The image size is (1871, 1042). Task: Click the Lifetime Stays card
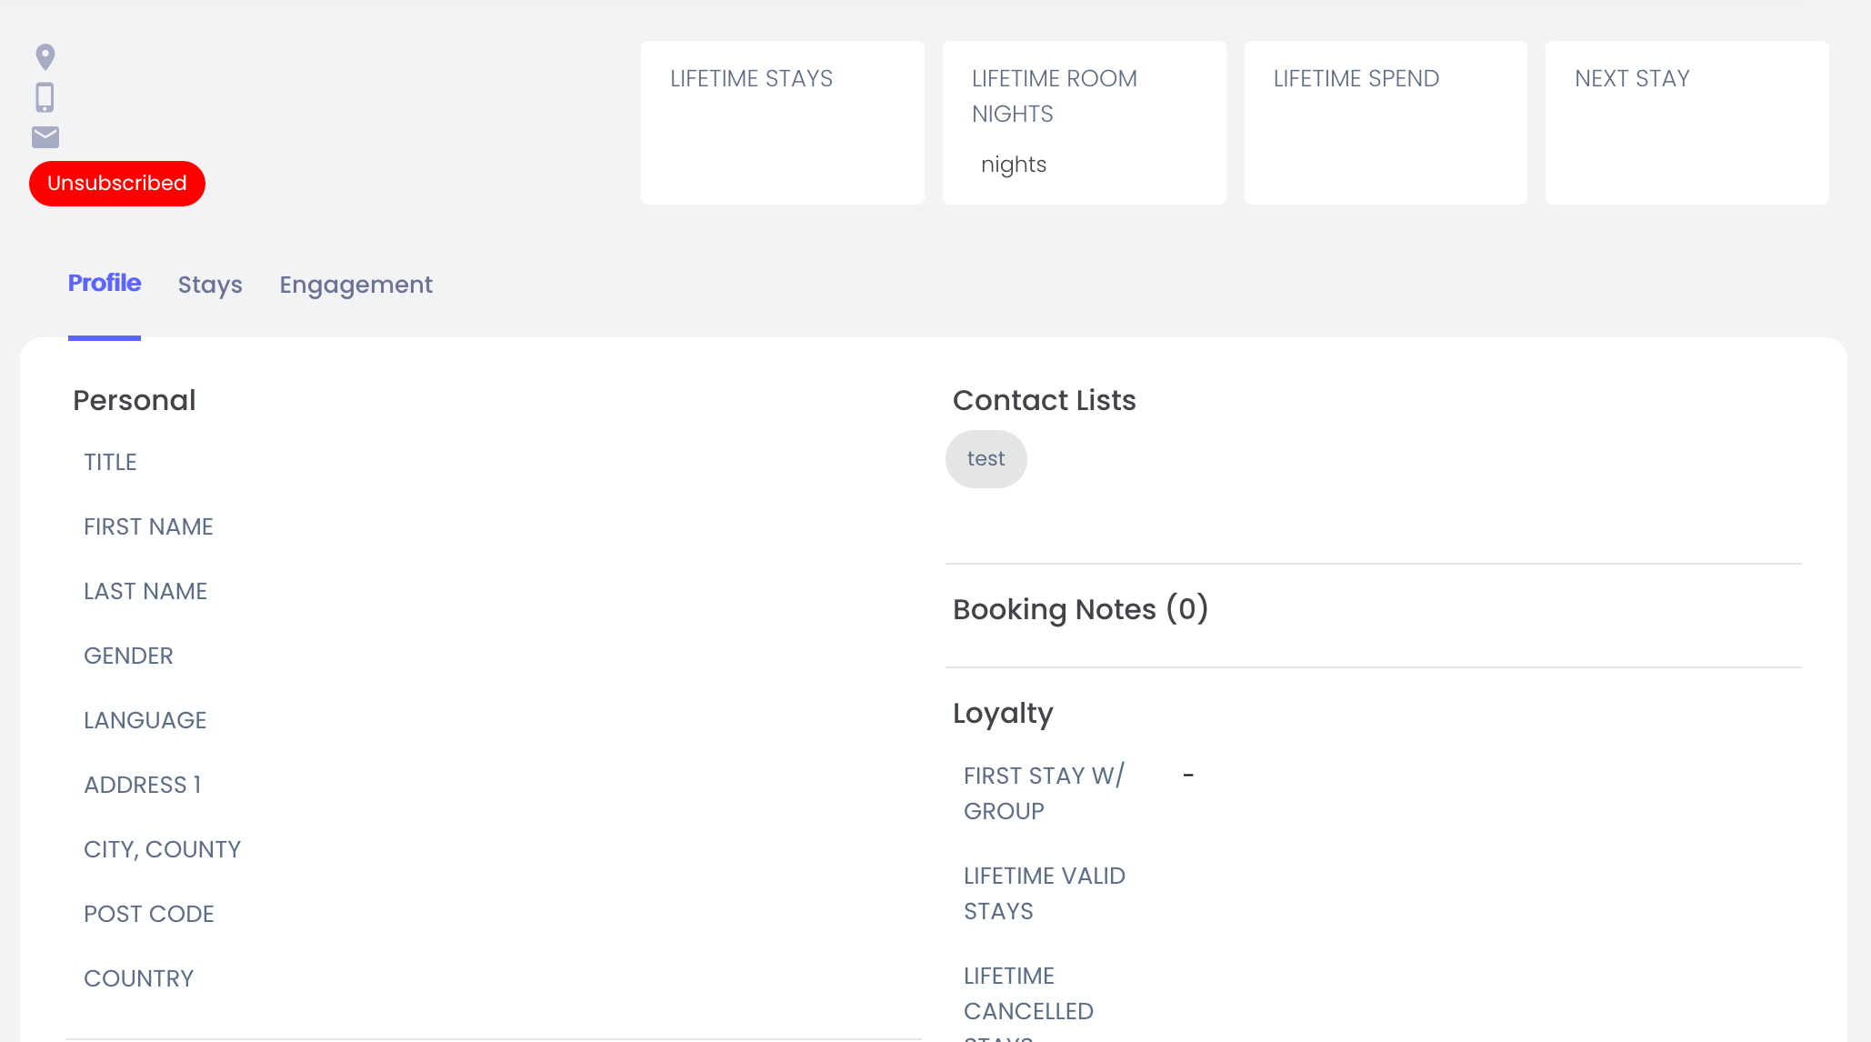[x=782, y=123]
